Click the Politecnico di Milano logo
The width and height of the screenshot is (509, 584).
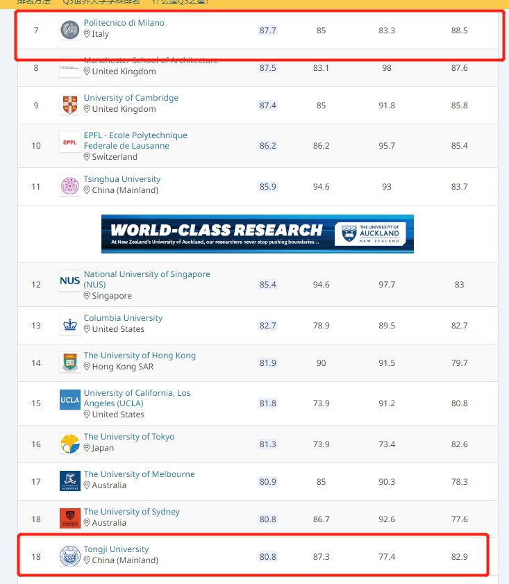click(x=70, y=30)
